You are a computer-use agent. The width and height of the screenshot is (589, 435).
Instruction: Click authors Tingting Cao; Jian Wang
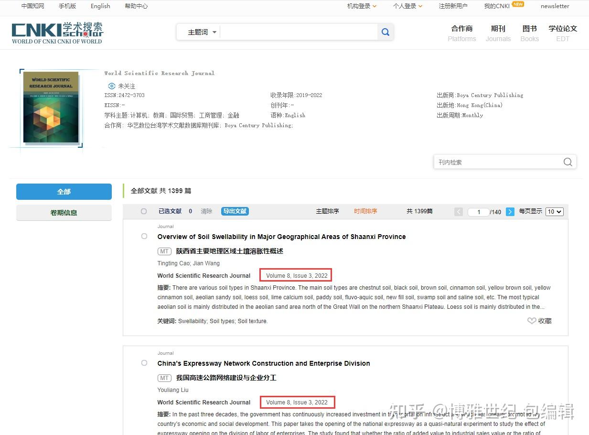[189, 263]
